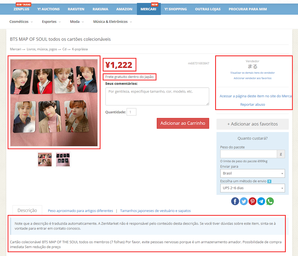Image resolution: width=298 pixels, height=256 pixels.
Task: Click K-pop/ásia breadcrumb link
Action: point(80,49)
